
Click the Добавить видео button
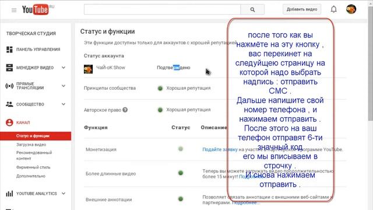[302, 9]
